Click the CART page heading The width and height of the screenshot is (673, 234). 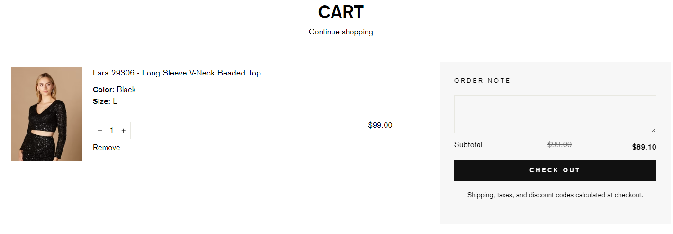click(x=341, y=12)
